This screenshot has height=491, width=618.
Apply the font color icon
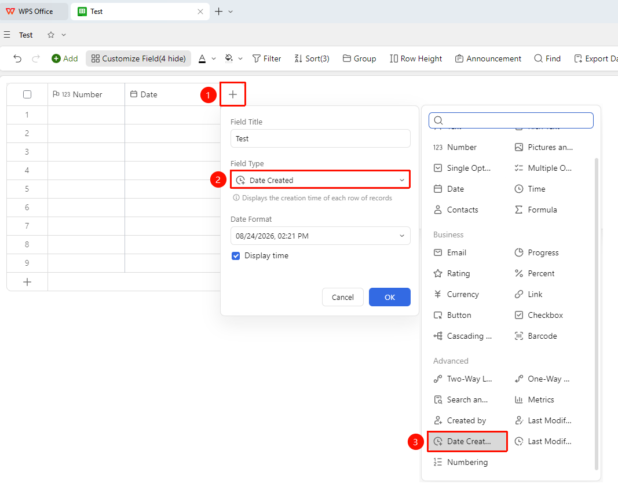click(202, 58)
